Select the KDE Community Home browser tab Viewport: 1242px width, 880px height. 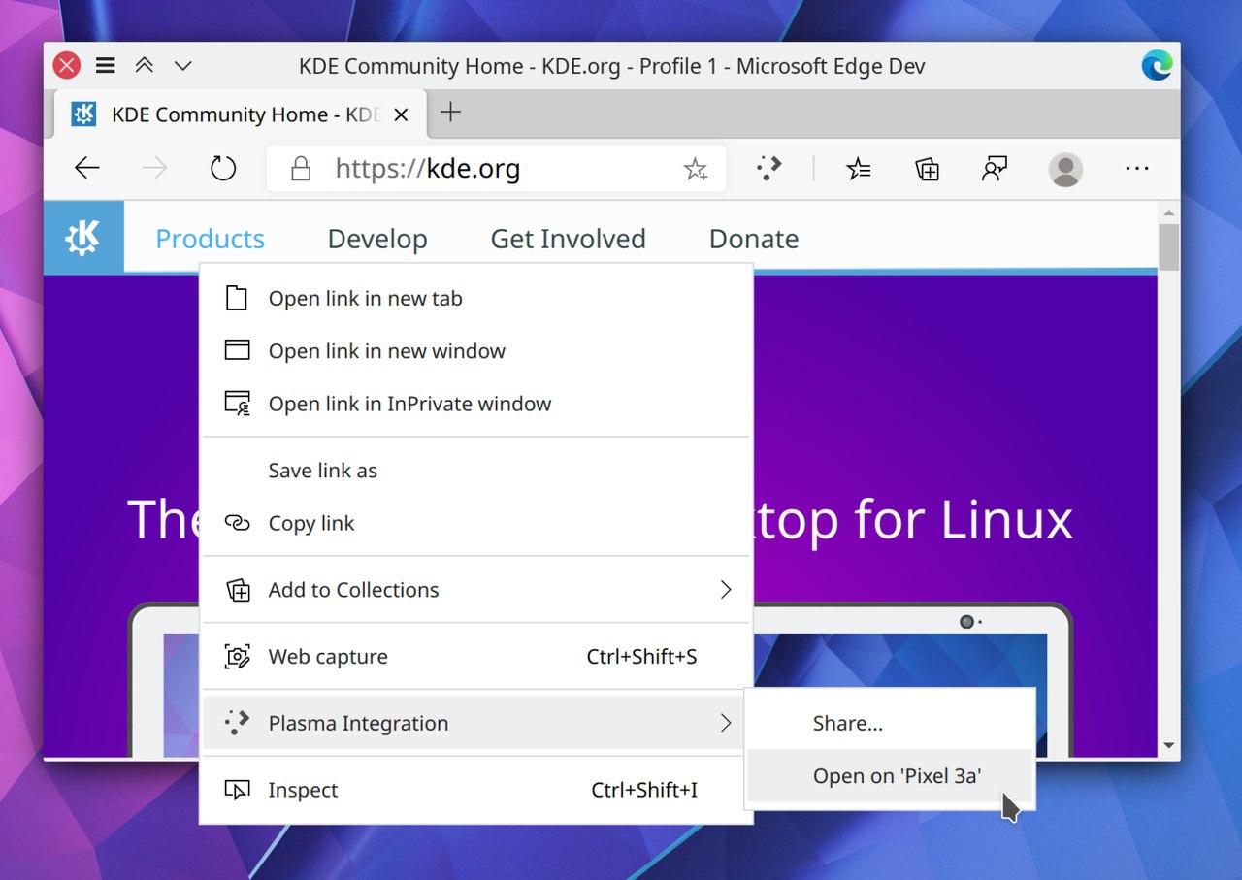pos(239,114)
